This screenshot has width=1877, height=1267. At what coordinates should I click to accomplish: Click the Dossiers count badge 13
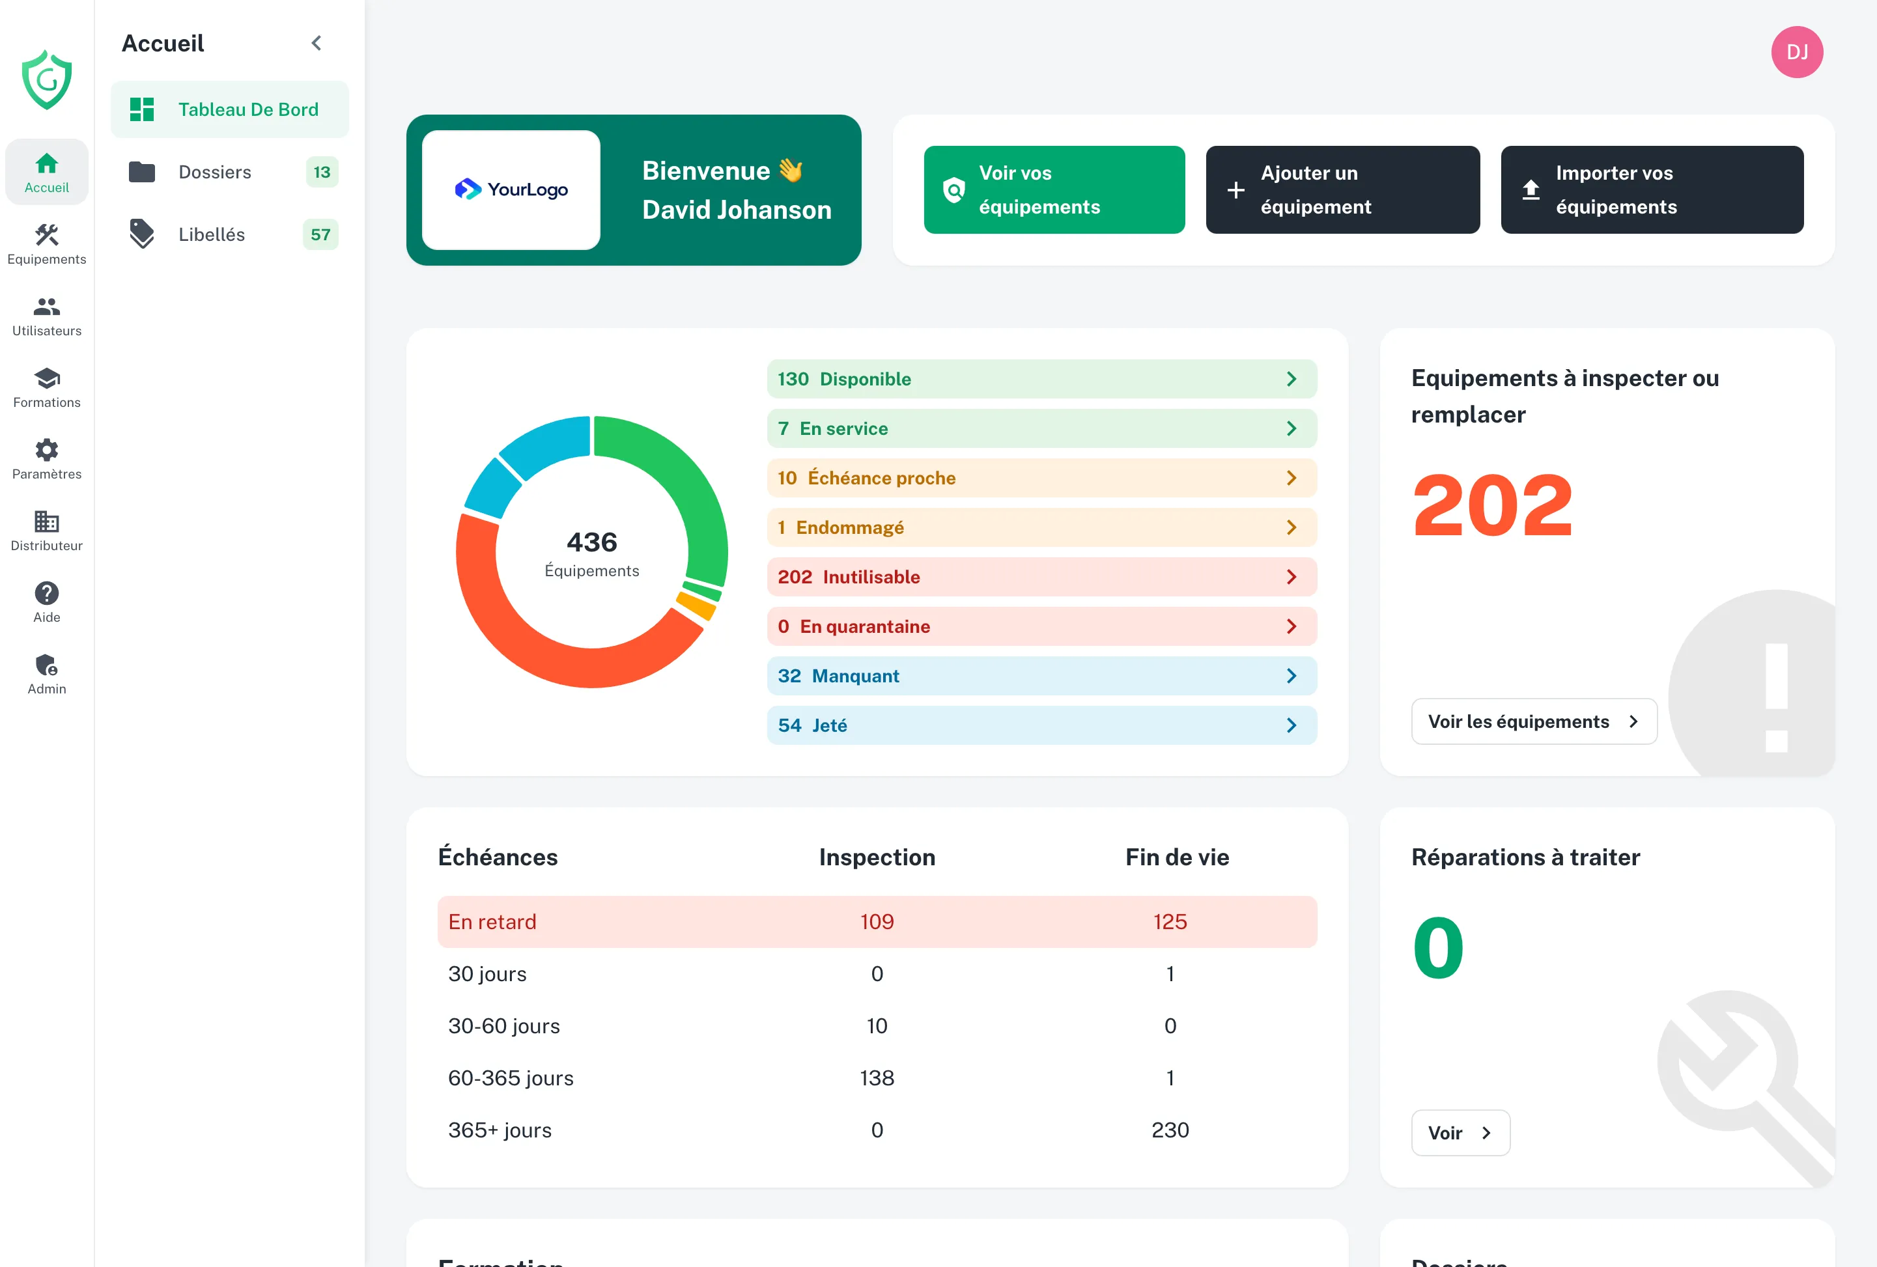pos(322,172)
